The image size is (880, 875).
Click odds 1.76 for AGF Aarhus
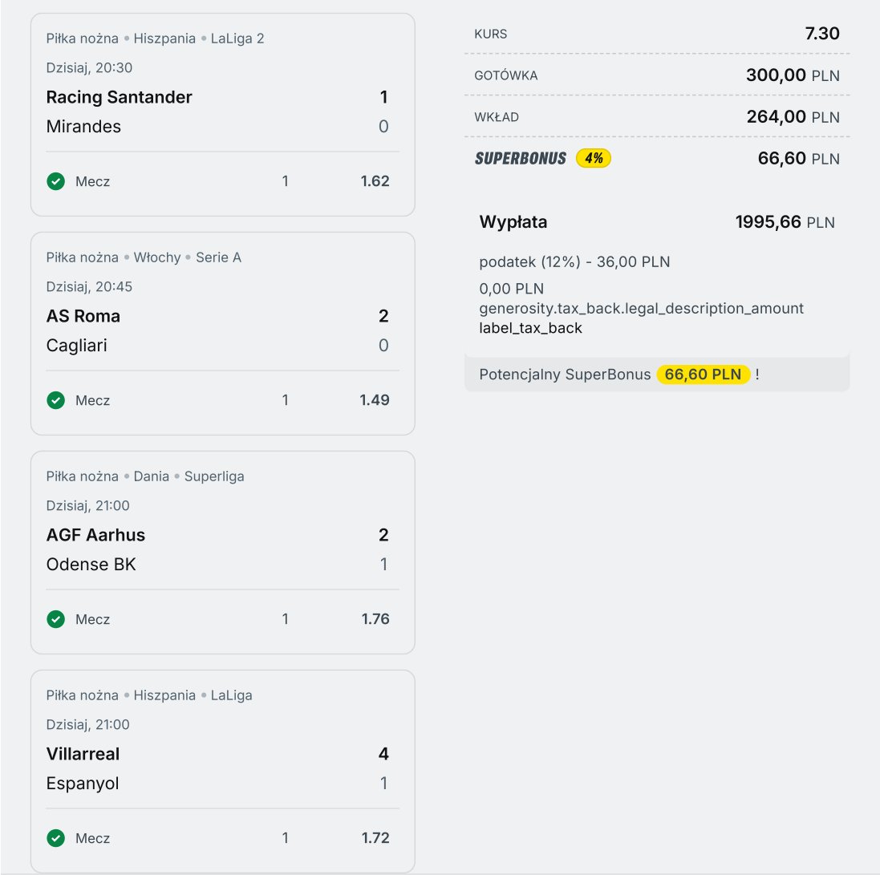point(375,619)
